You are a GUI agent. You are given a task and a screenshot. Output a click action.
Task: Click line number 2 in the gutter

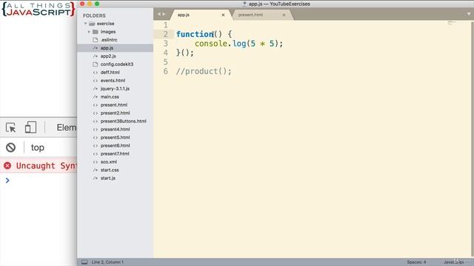pos(165,34)
